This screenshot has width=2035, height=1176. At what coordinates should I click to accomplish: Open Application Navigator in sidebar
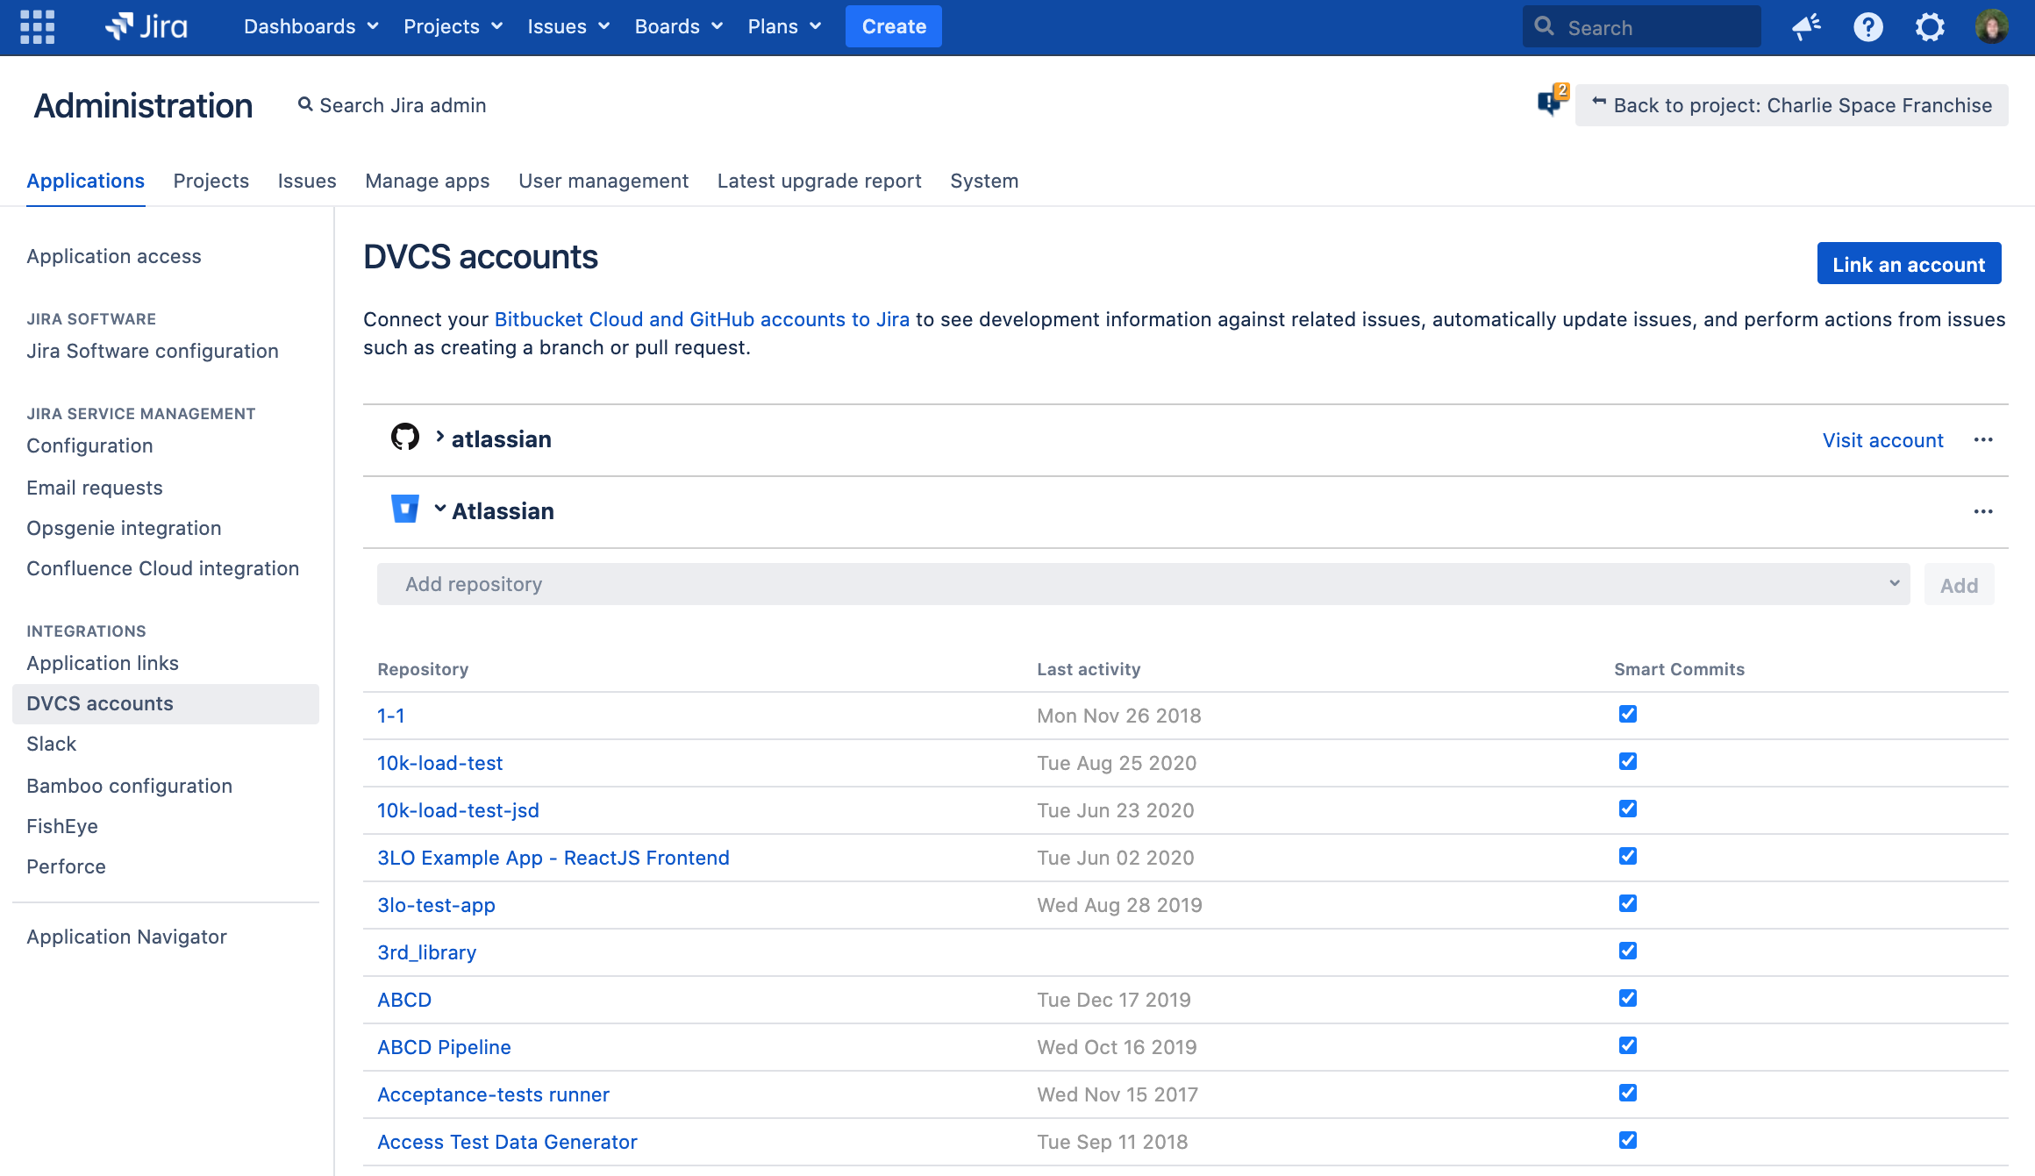click(x=126, y=937)
